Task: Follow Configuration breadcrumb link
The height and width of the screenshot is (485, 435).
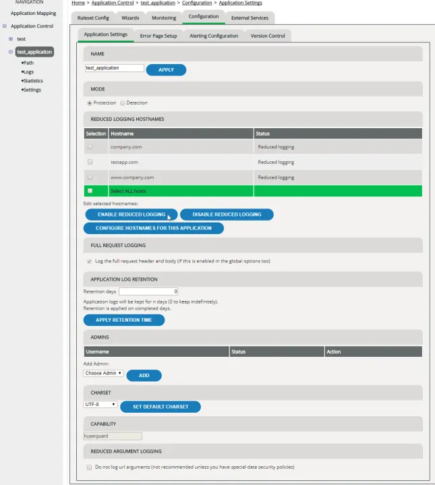Action: click(197, 3)
